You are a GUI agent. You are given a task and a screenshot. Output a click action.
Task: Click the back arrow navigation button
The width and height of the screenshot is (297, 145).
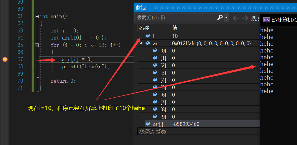pyautogui.click(x=236, y=18)
